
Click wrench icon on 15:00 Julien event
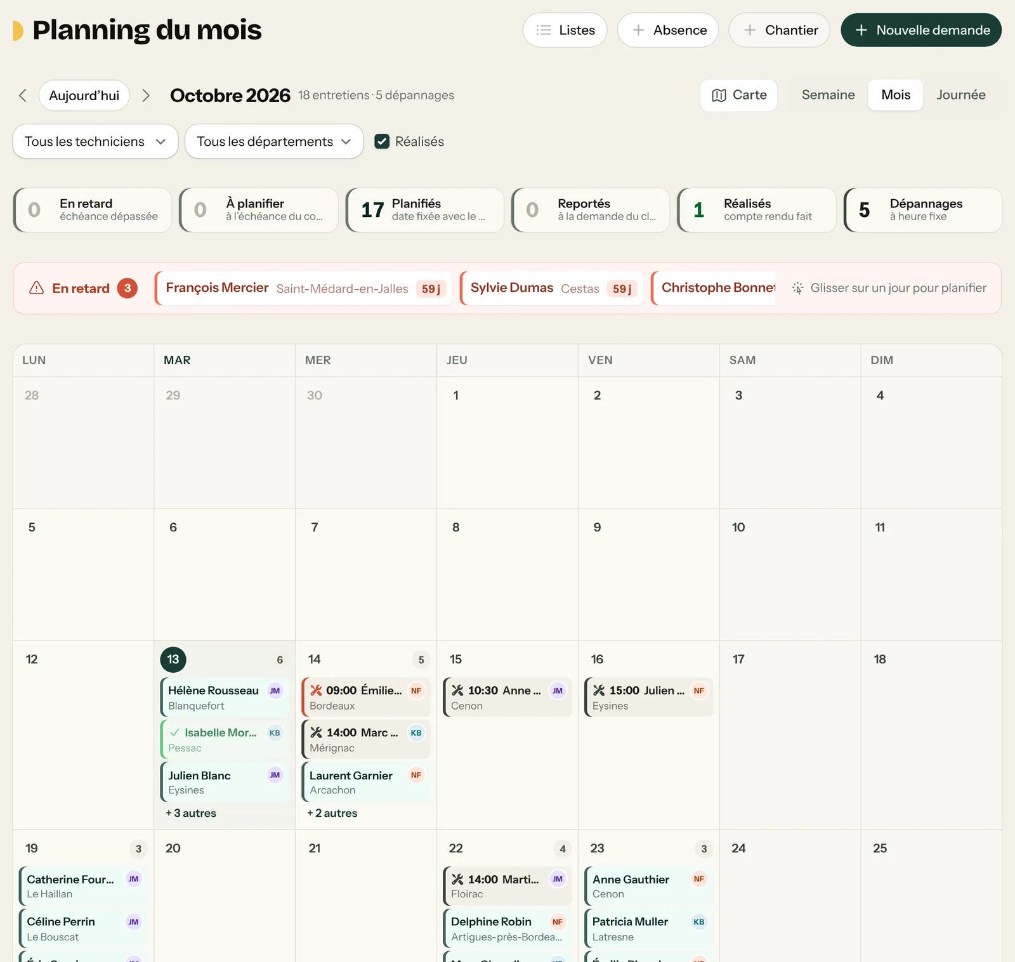point(599,691)
